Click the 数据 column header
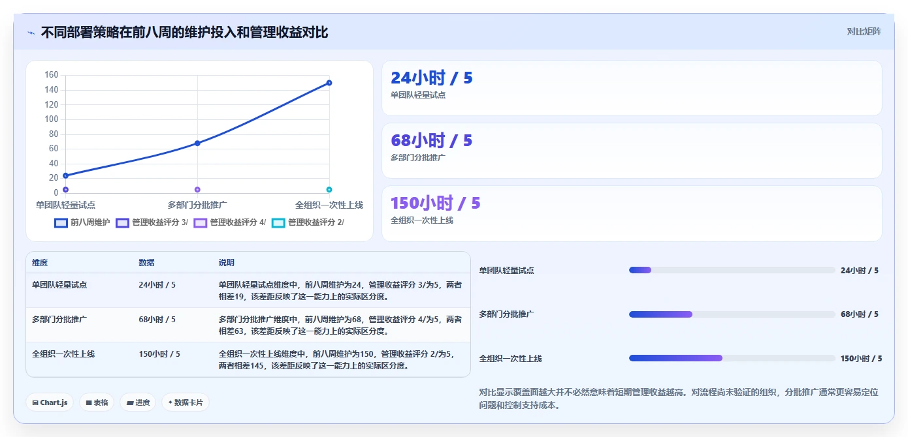The image size is (908, 437). tap(146, 263)
